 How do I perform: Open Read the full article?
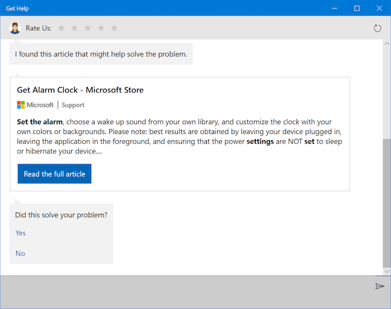tap(54, 174)
